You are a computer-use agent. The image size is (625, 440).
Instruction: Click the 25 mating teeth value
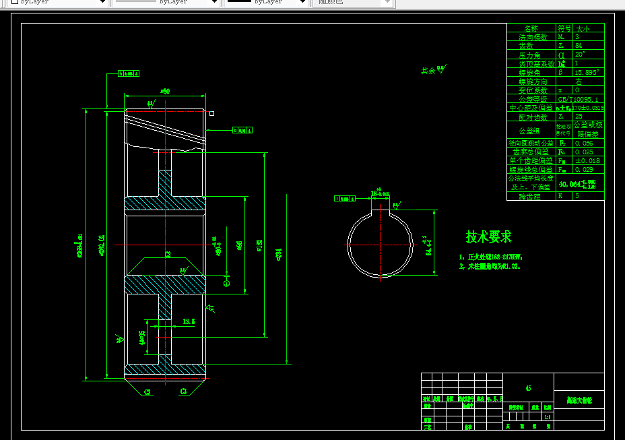pos(579,116)
